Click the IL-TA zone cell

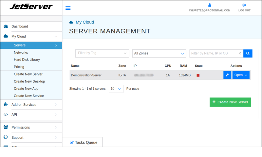(122, 75)
